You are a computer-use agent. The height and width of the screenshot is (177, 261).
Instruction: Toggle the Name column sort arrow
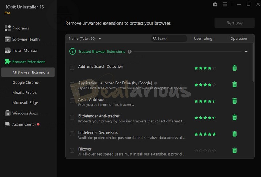[100, 38]
